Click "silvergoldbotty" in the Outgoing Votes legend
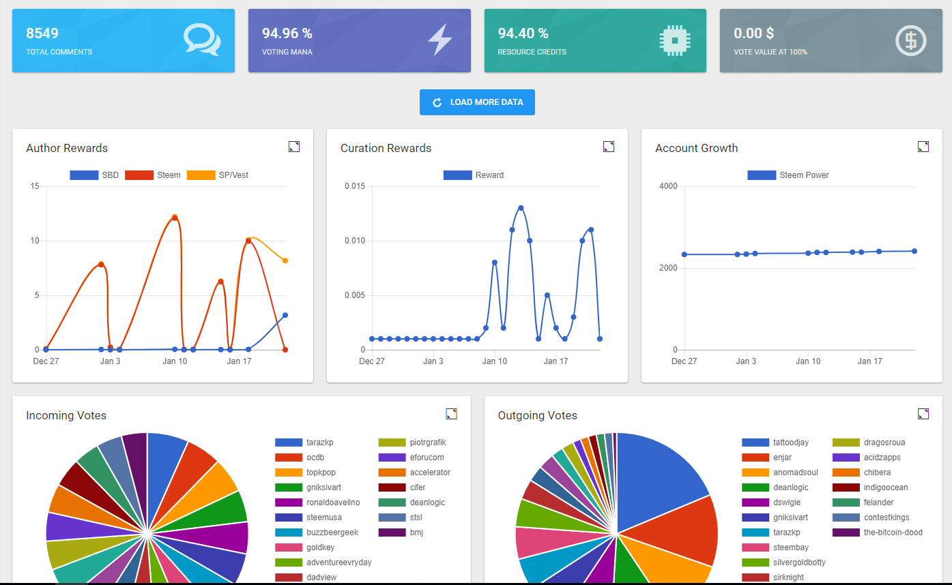This screenshot has height=585, width=952. pos(799,562)
